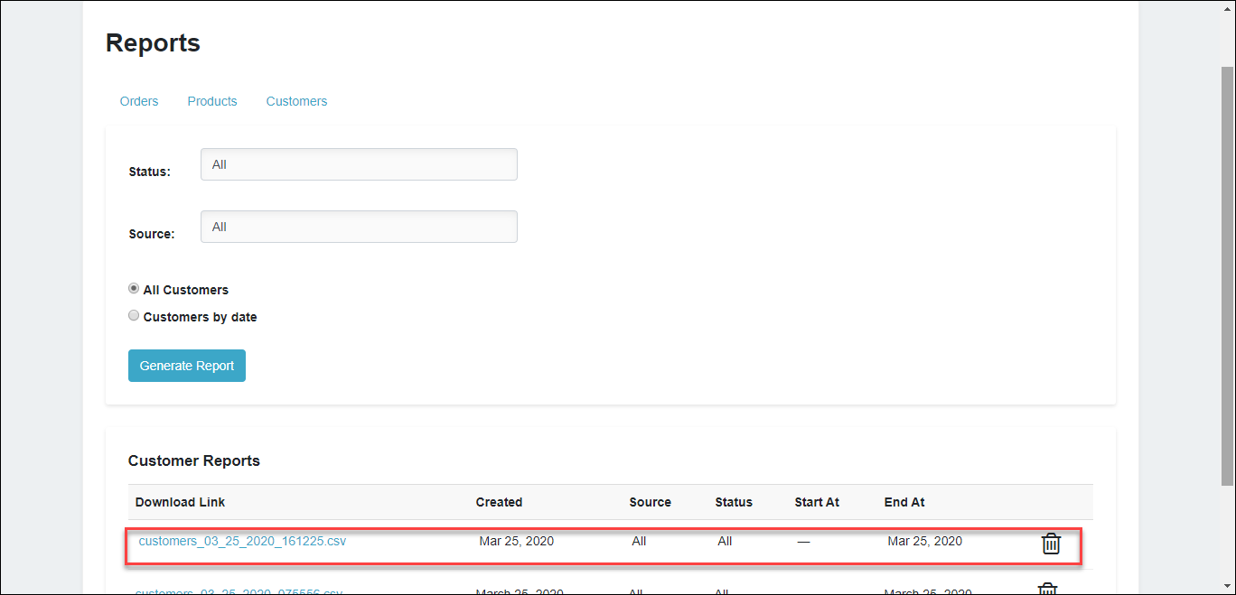Delete the customers_03_25_2020_161225.csv report
Image resolution: width=1236 pixels, height=595 pixels.
(x=1051, y=544)
